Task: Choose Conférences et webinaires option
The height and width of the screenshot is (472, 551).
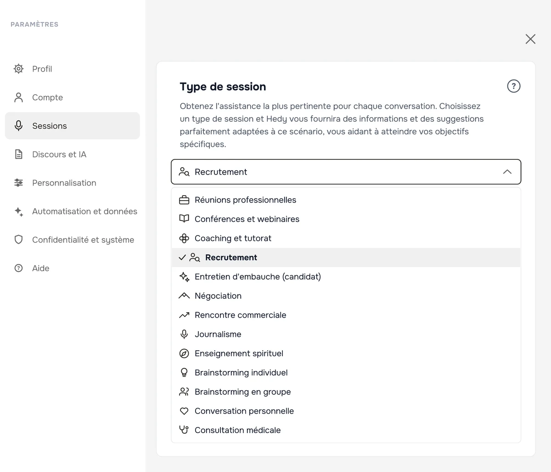Action: (x=346, y=219)
